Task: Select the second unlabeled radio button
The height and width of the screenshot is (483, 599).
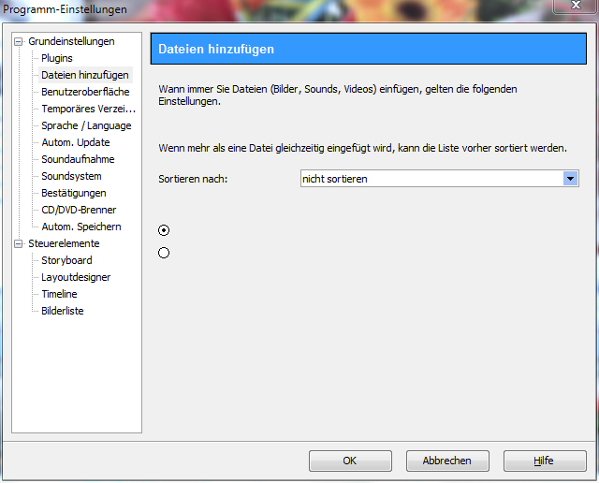Action: [165, 253]
